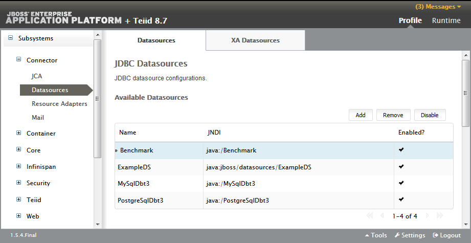Expand the Teiid tree node
The height and width of the screenshot is (243, 471).
pos(18,199)
